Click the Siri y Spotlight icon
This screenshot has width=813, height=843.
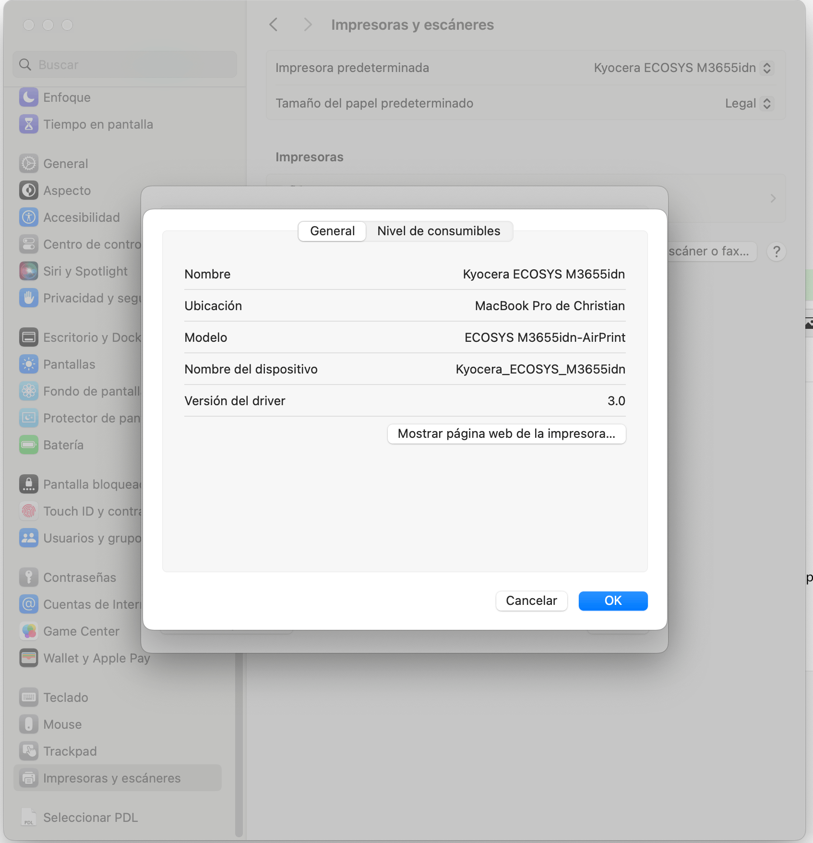click(29, 271)
